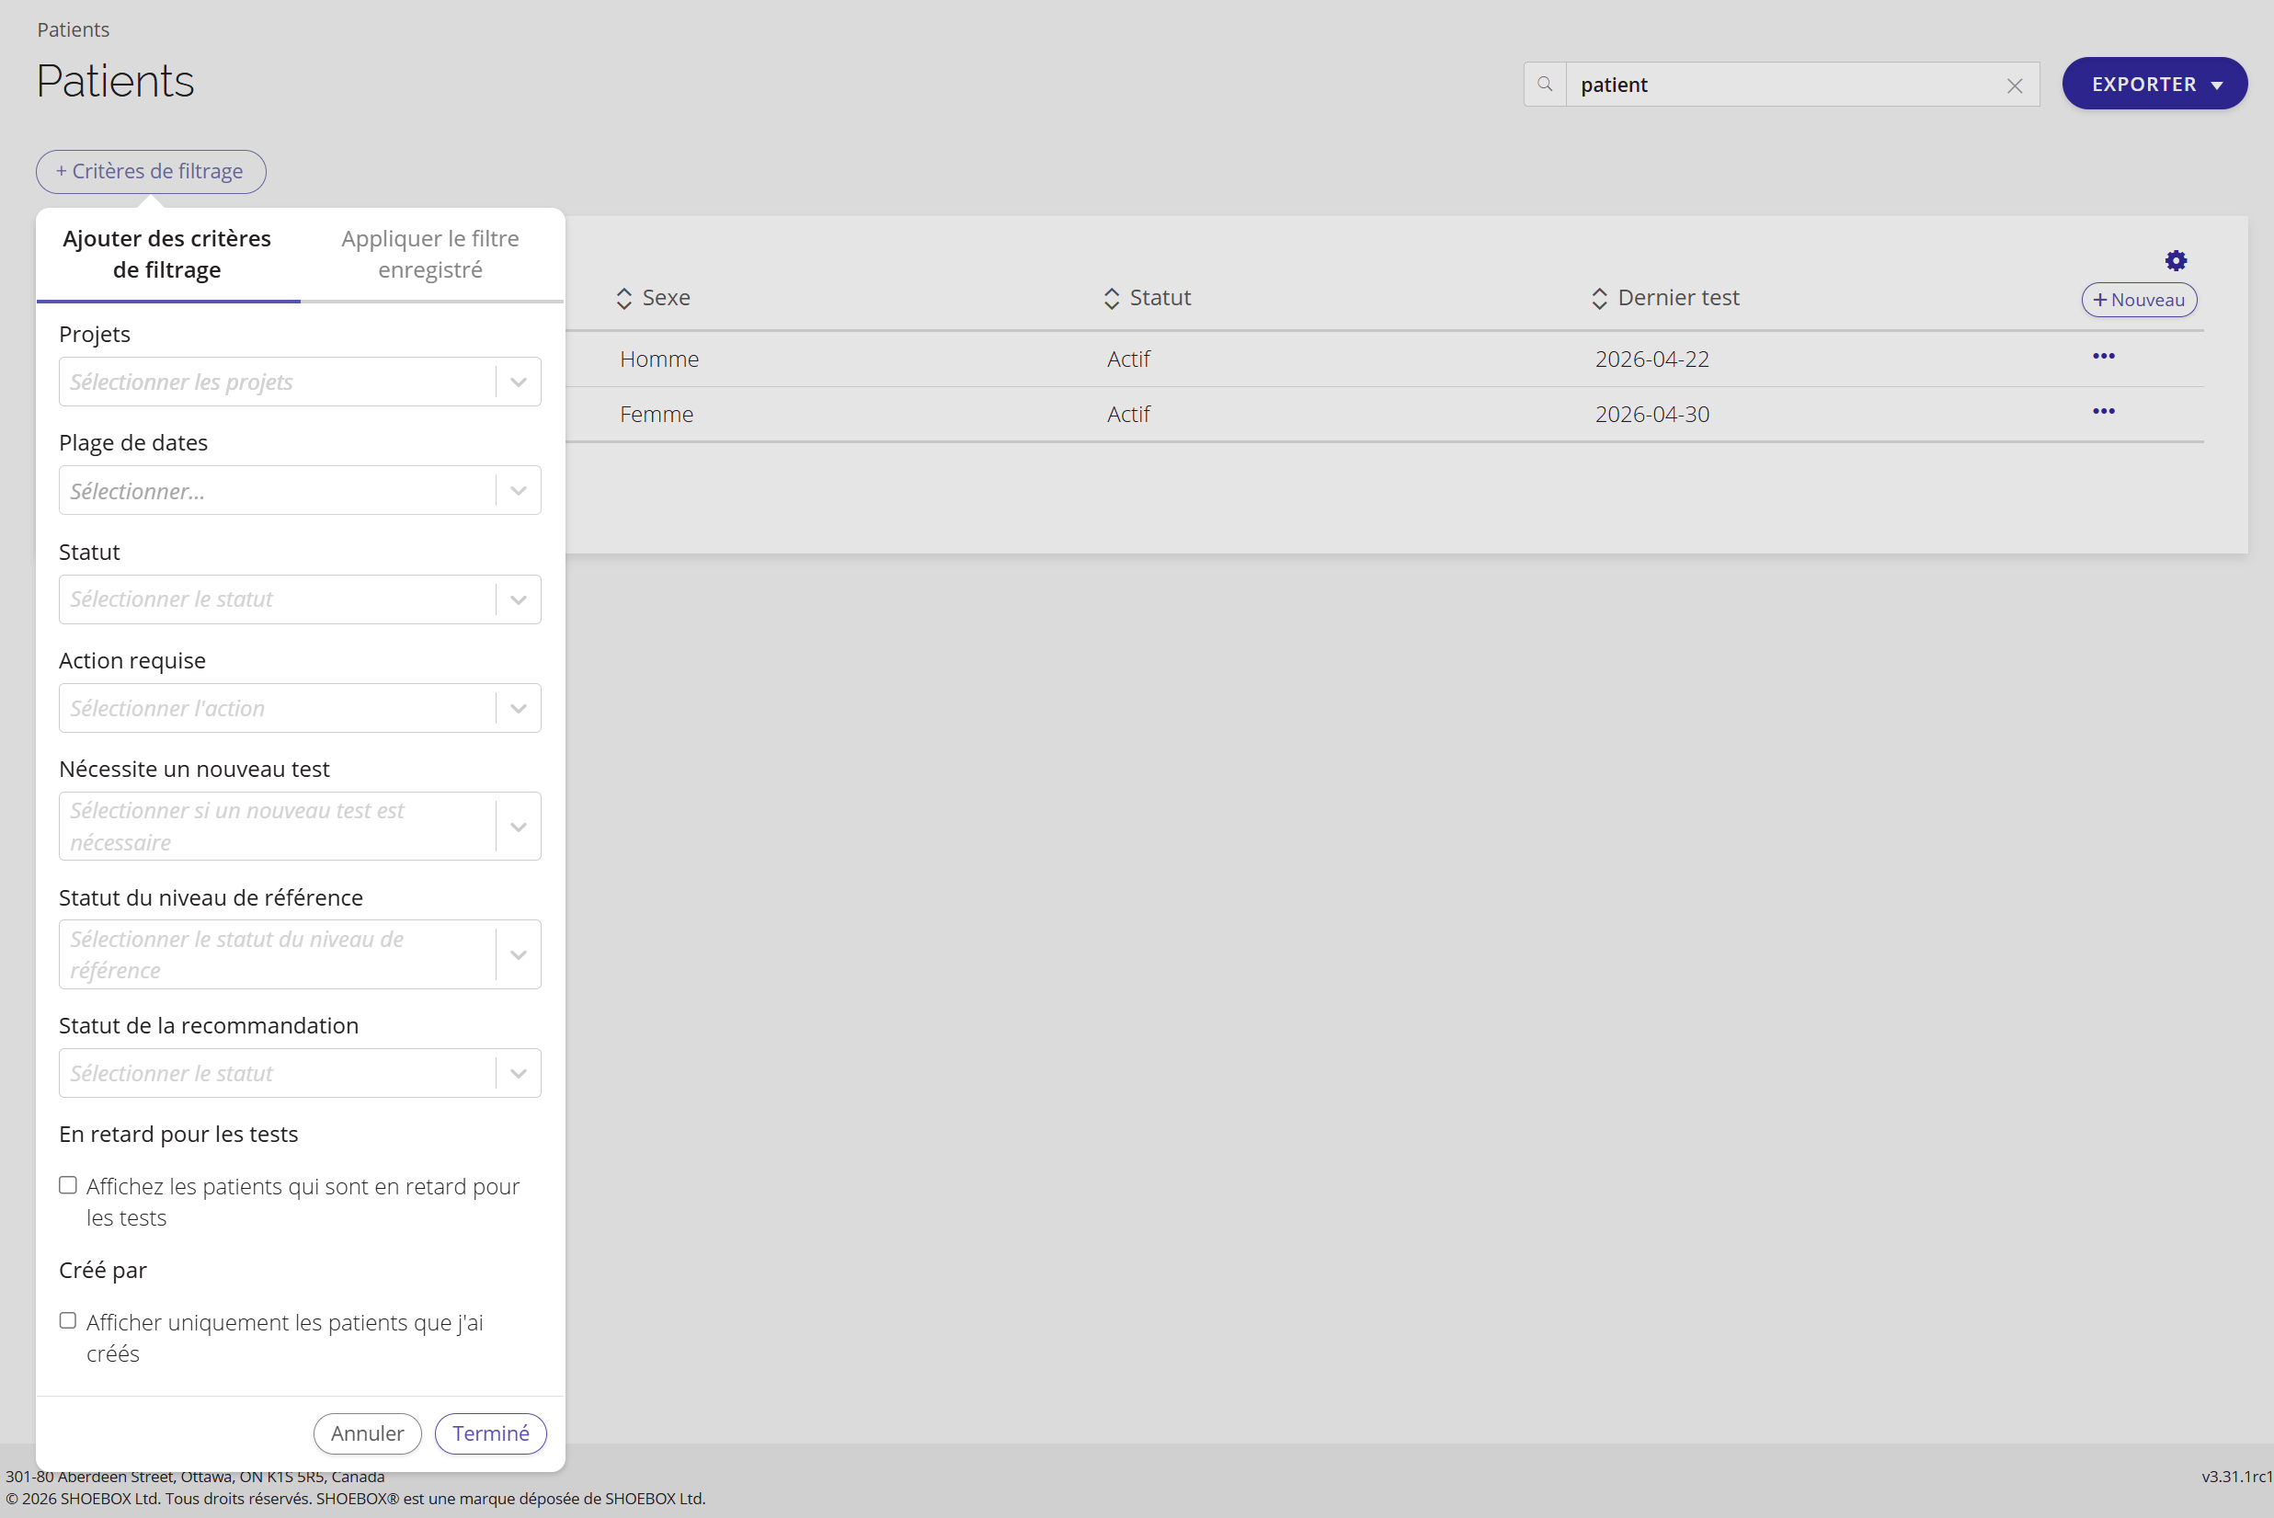Check show only patients I created checkbox
This screenshot has width=2274, height=1518.
[68, 1320]
